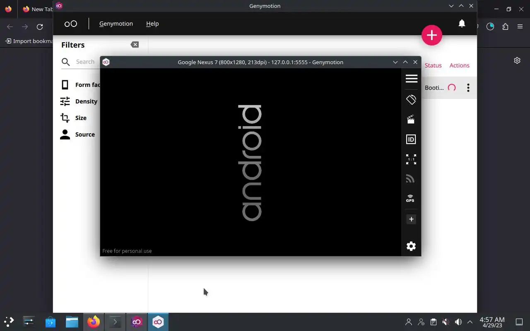Show desktop with the taskbar corner button

click(x=519, y=322)
